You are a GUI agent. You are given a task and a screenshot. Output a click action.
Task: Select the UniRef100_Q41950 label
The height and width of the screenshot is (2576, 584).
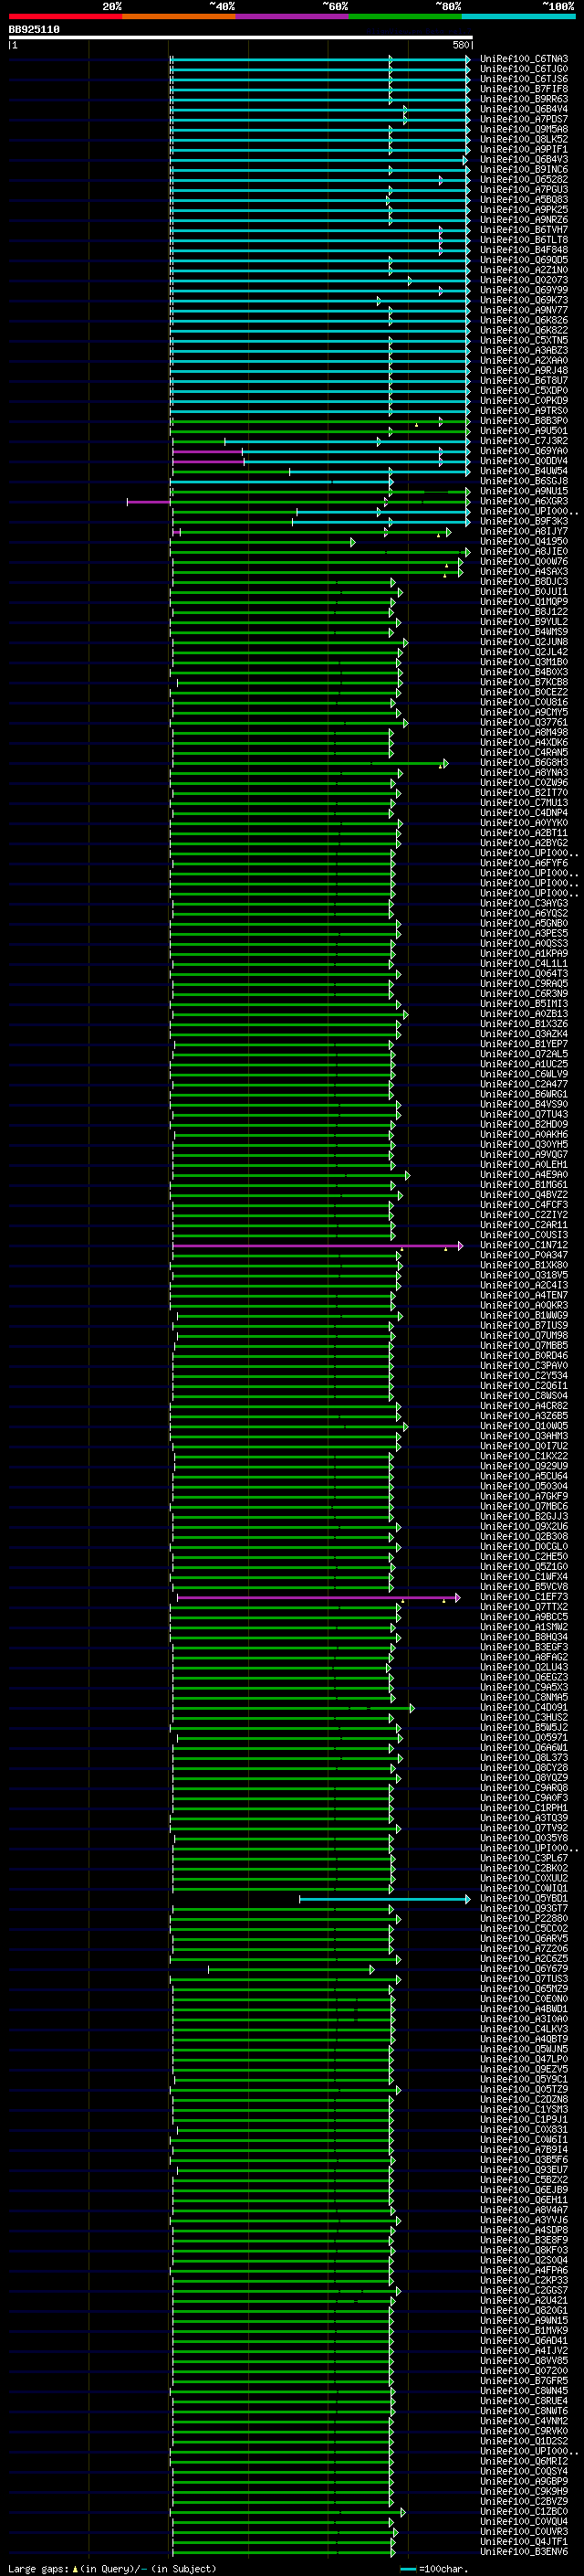(524, 541)
